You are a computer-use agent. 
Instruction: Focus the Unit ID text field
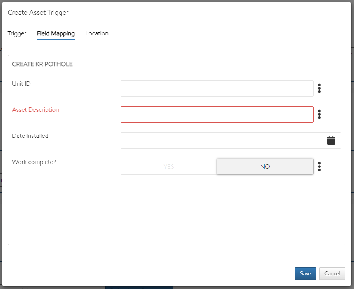click(217, 88)
